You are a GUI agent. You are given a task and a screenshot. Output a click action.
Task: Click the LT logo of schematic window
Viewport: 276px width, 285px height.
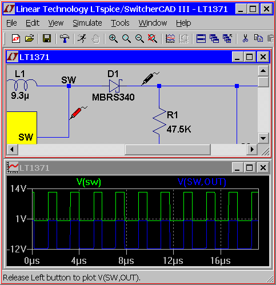[x=13, y=57]
